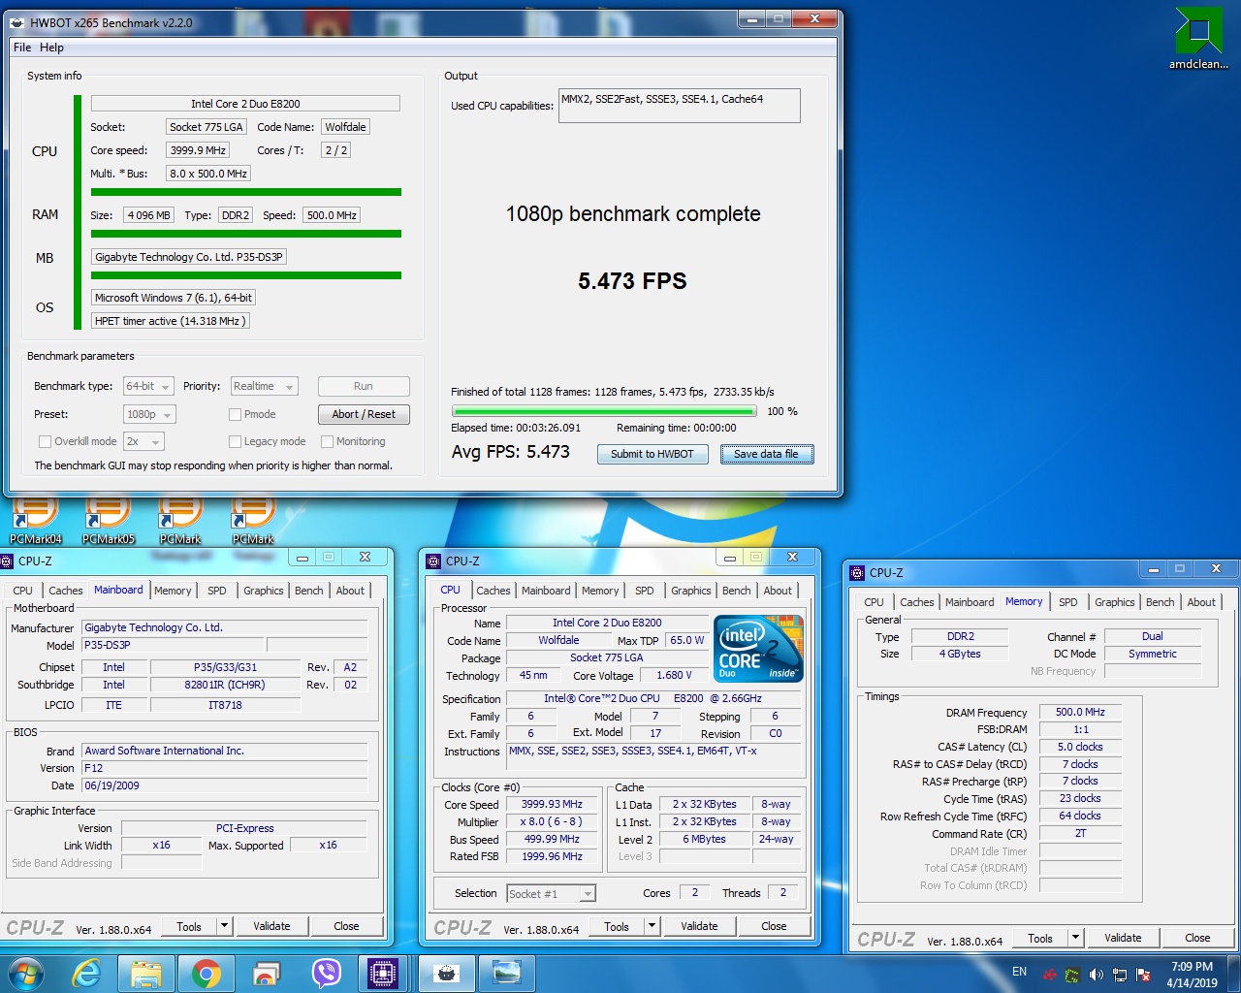Click the red tray icon next to EN
Image resolution: width=1241 pixels, height=993 pixels.
pos(1049,975)
